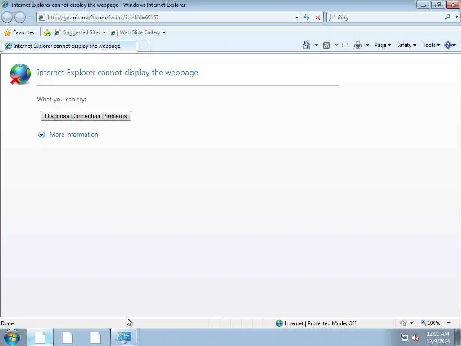Open the Help question mark menu

point(450,45)
